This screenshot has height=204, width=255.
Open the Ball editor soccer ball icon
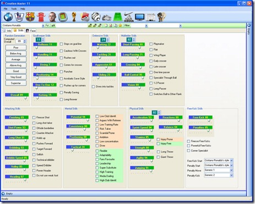96,17
